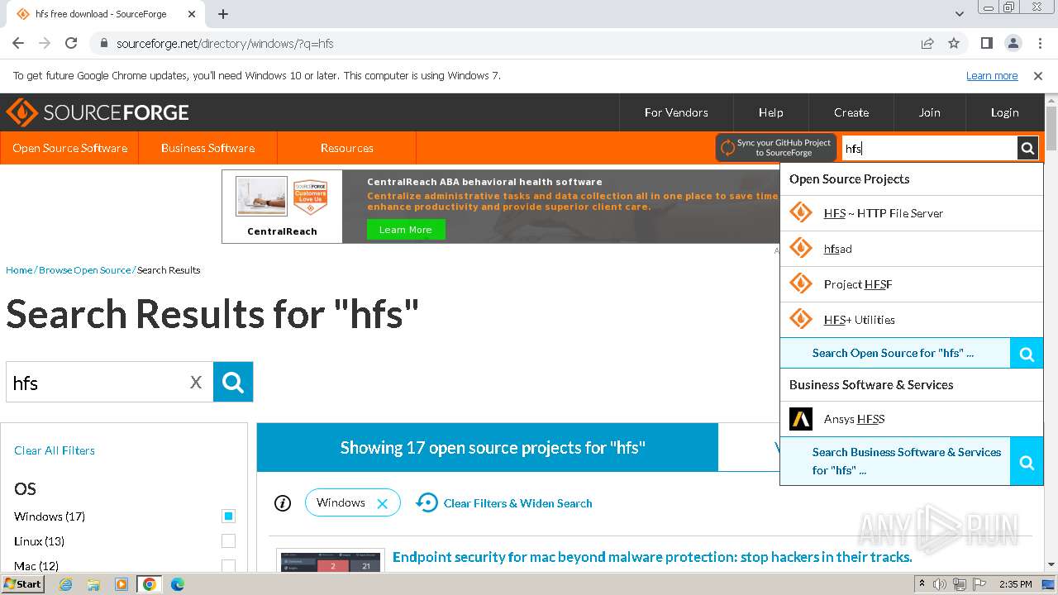Image resolution: width=1058 pixels, height=595 pixels.
Task: Click the volume icon in system tray
Action: point(940,584)
